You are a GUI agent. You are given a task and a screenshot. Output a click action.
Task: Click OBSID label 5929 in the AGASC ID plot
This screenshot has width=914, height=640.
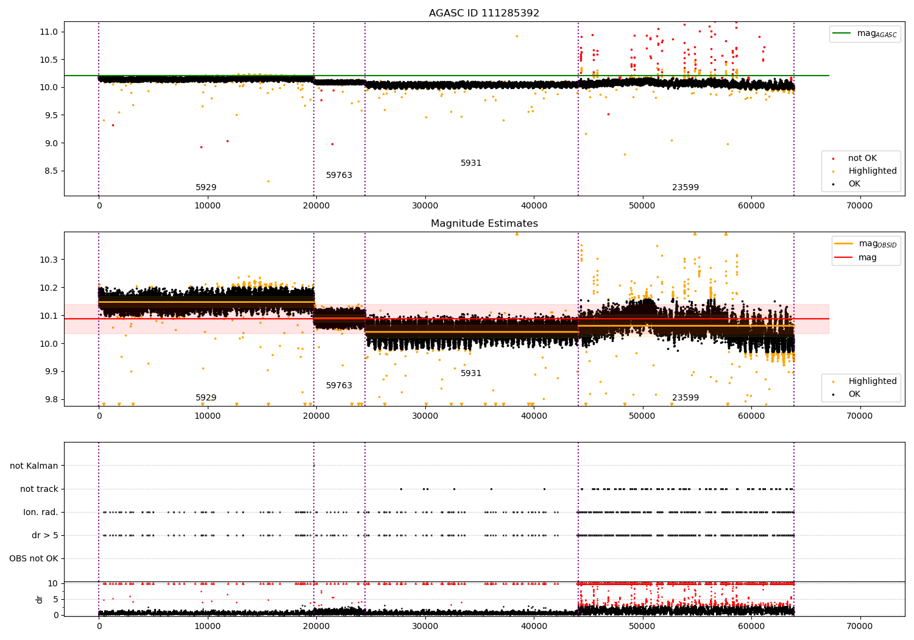click(x=206, y=187)
